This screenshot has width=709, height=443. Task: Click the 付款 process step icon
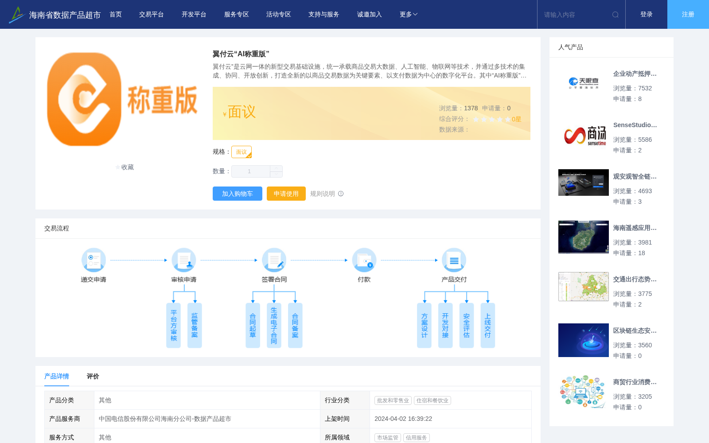click(x=364, y=260)
